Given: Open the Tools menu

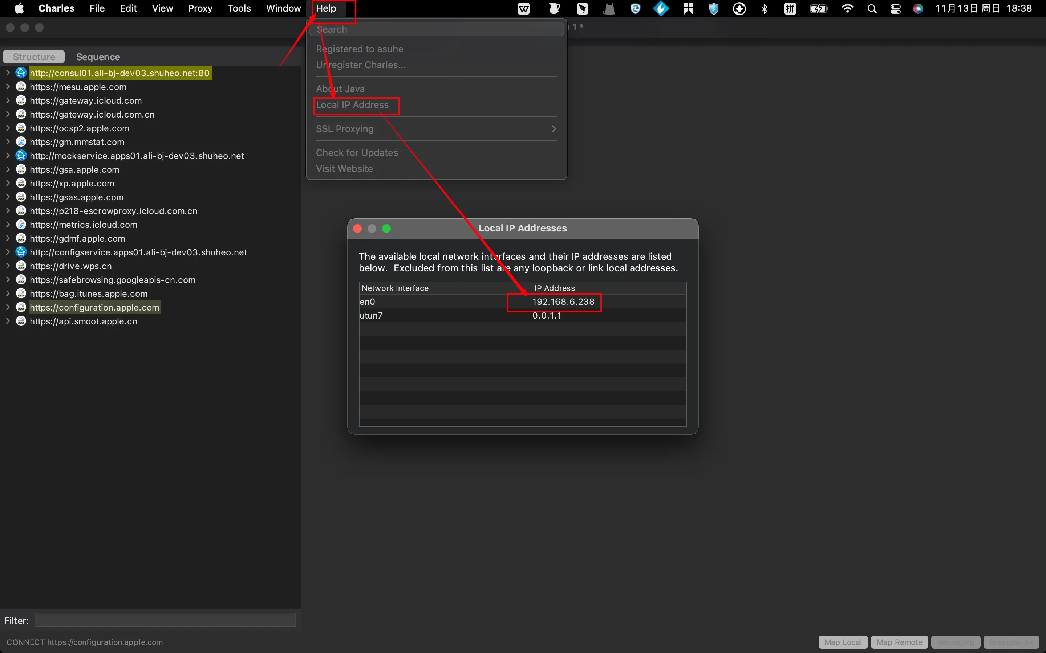Looking at the screenshot, I should click(239, 8).
